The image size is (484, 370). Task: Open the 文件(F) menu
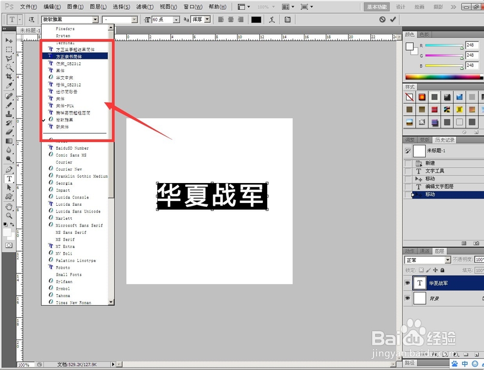tap(29, 7)
